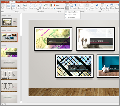Select the Action star icon
Screen dimensions: 120x106
75,5
